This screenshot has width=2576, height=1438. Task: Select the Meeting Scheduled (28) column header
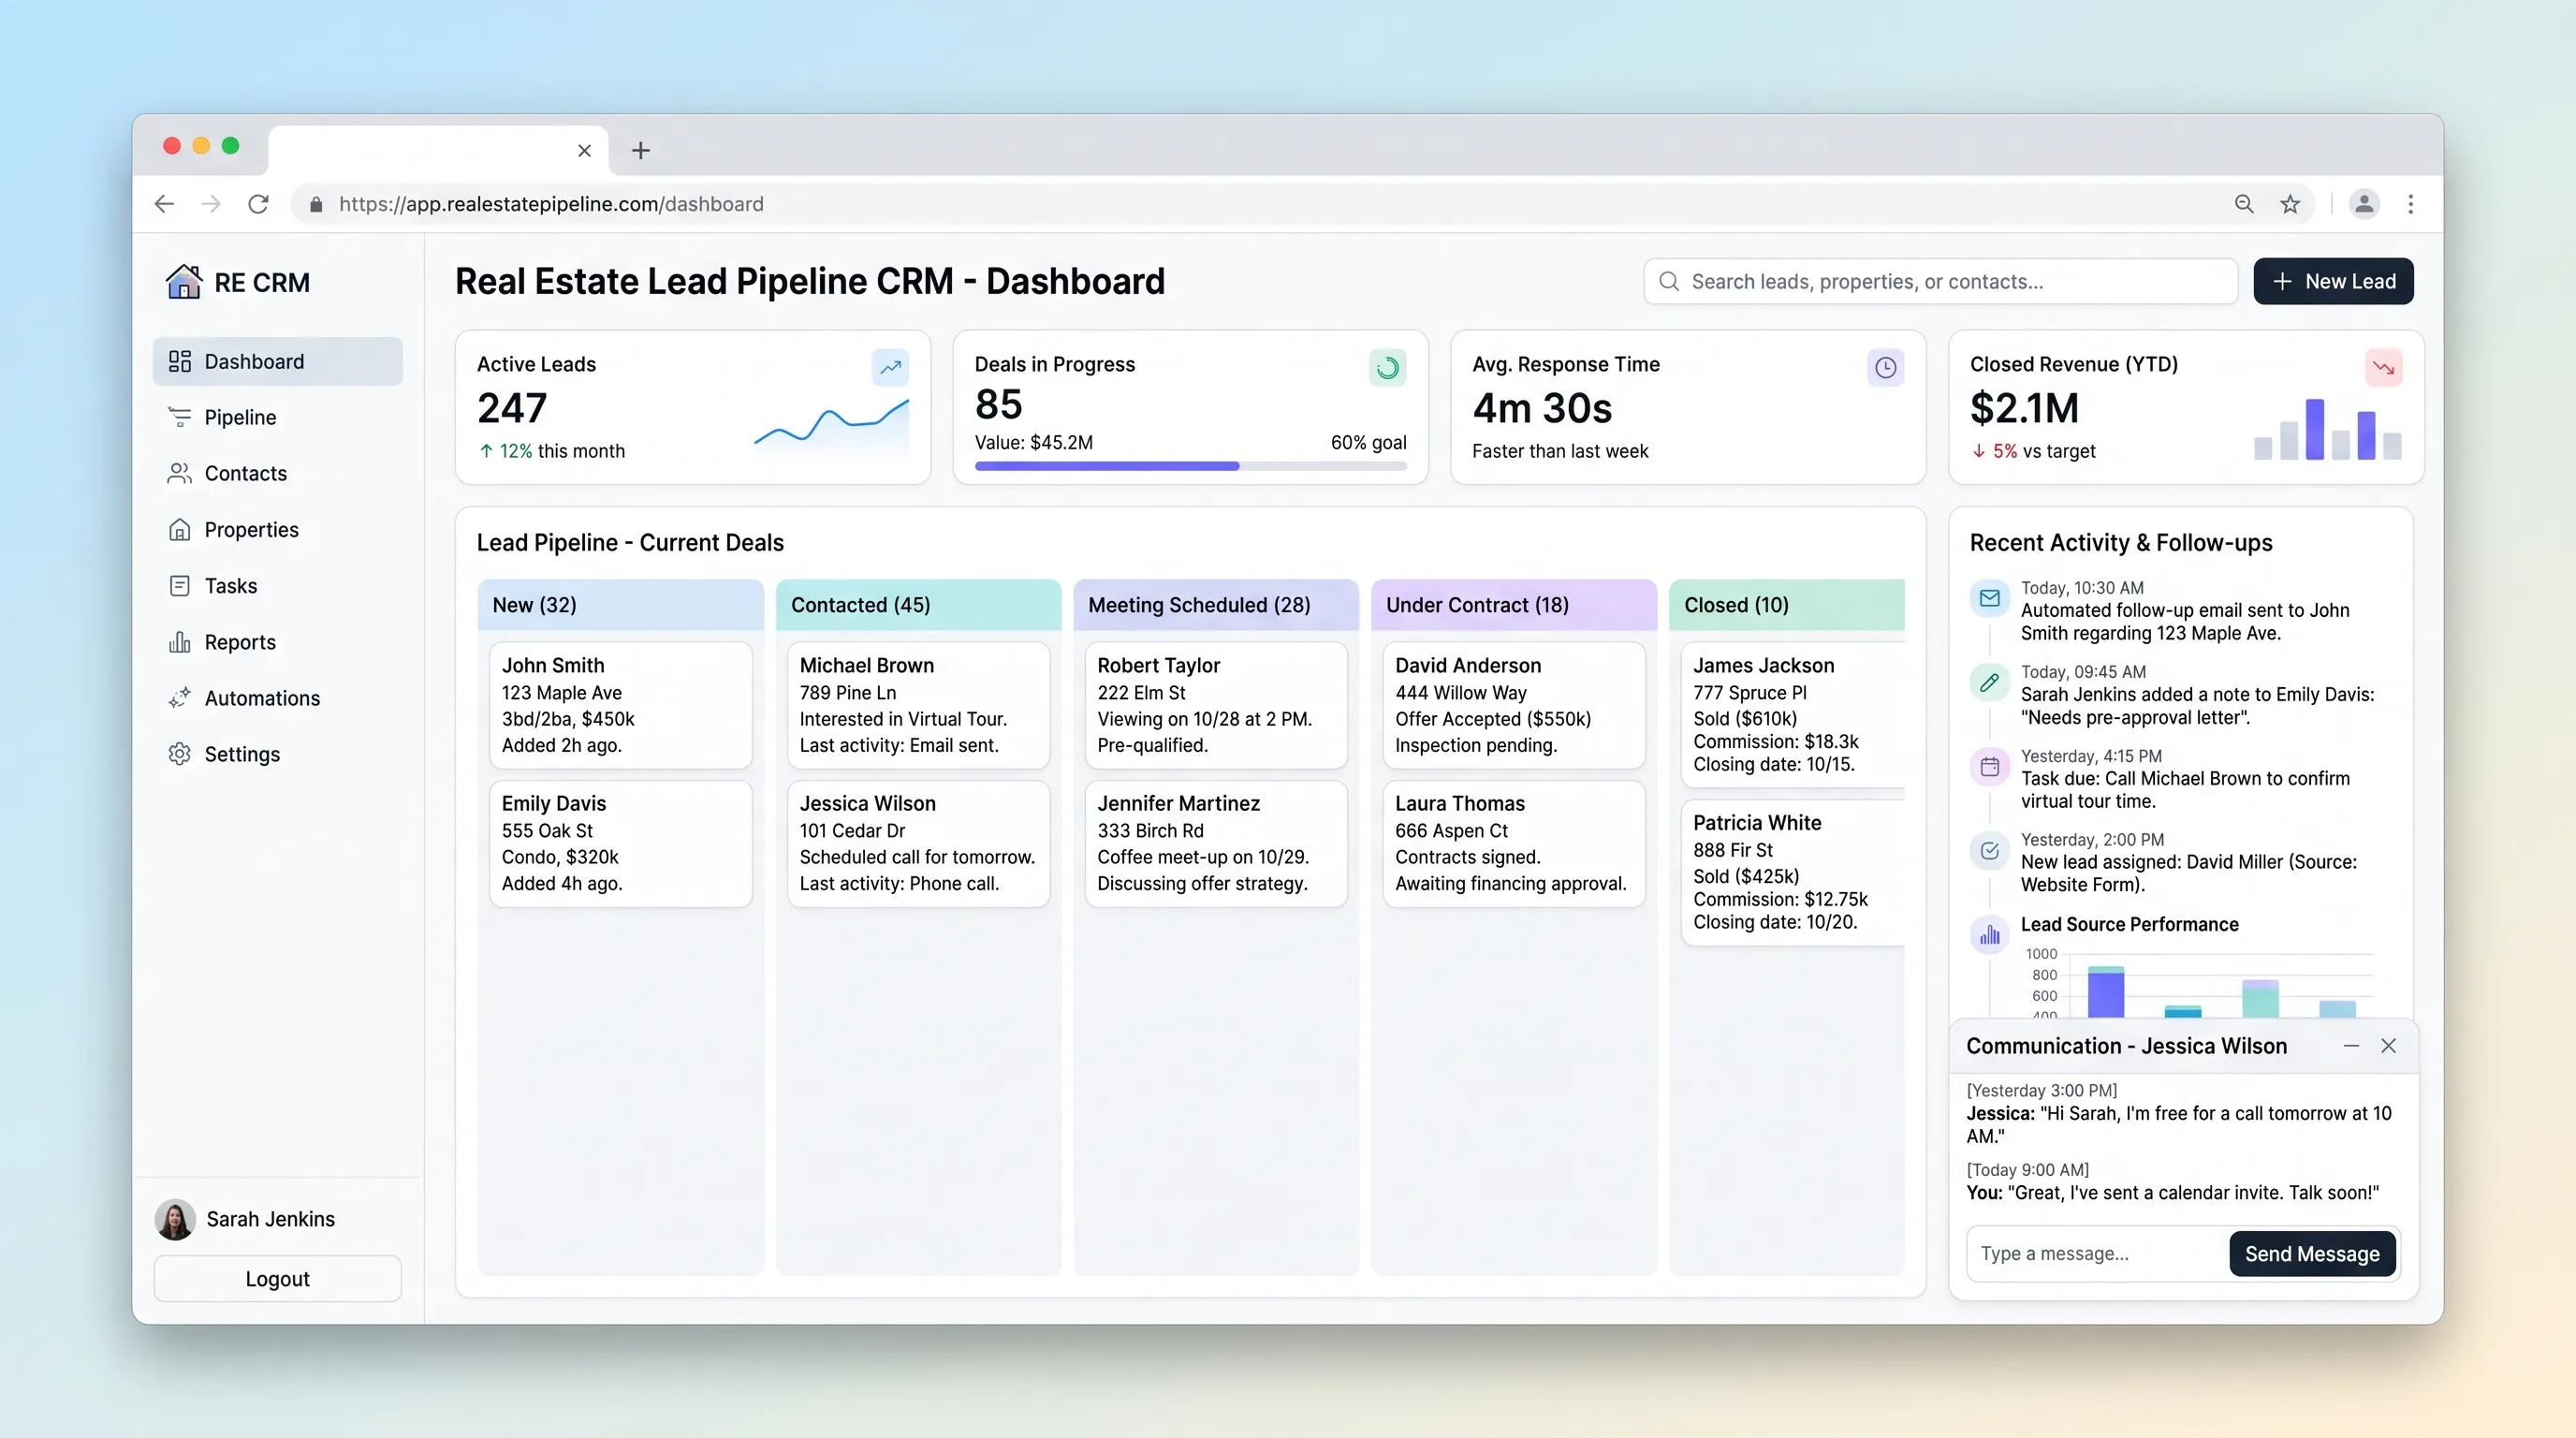coord(1216,605)
